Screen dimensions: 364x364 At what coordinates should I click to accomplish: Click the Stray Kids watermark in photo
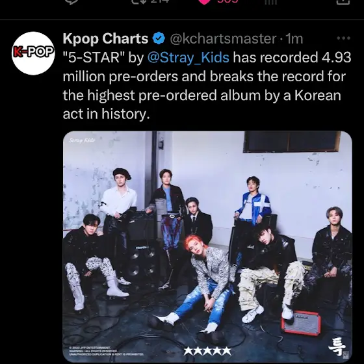pyautogui.click(x=82, y=140)
